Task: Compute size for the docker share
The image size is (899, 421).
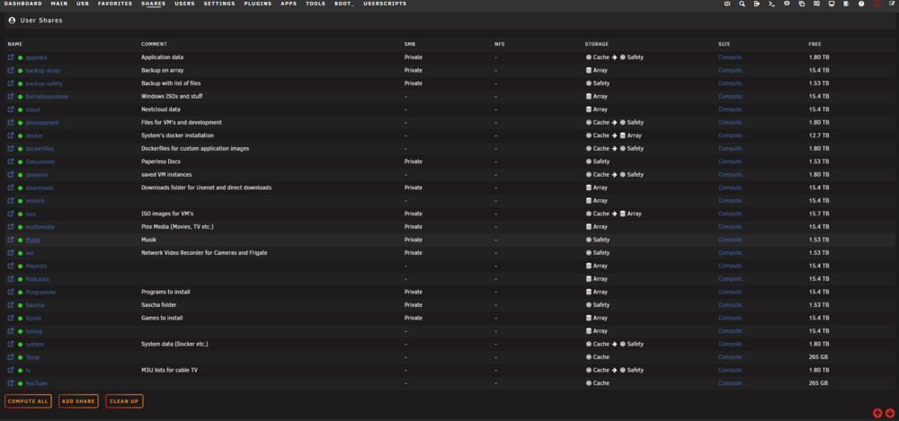Action: point(732,136)
